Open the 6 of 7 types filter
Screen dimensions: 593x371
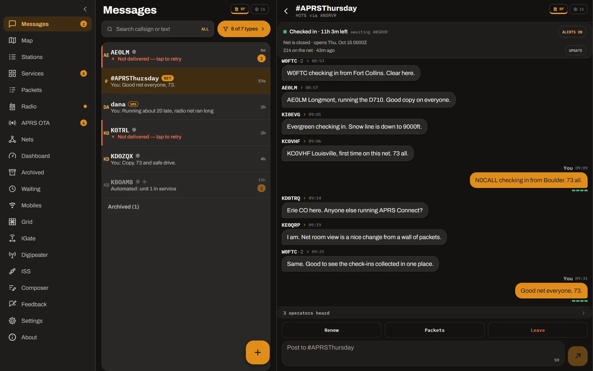[244, 29]
